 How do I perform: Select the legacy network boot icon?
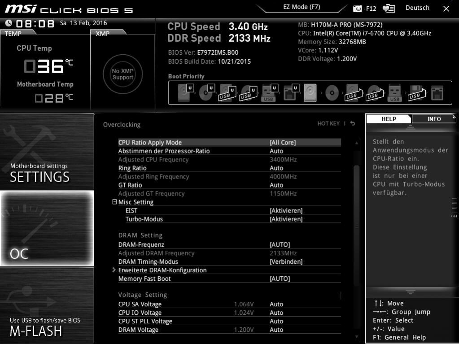click(437, 93)
